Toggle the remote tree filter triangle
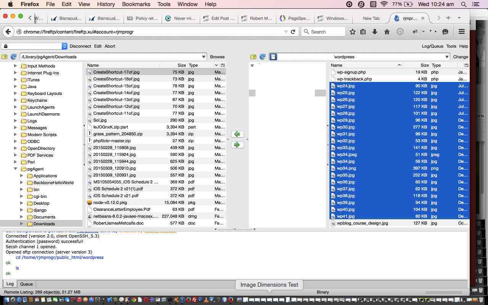The width and height of the screenshot is (488, 305). (252, 66)
